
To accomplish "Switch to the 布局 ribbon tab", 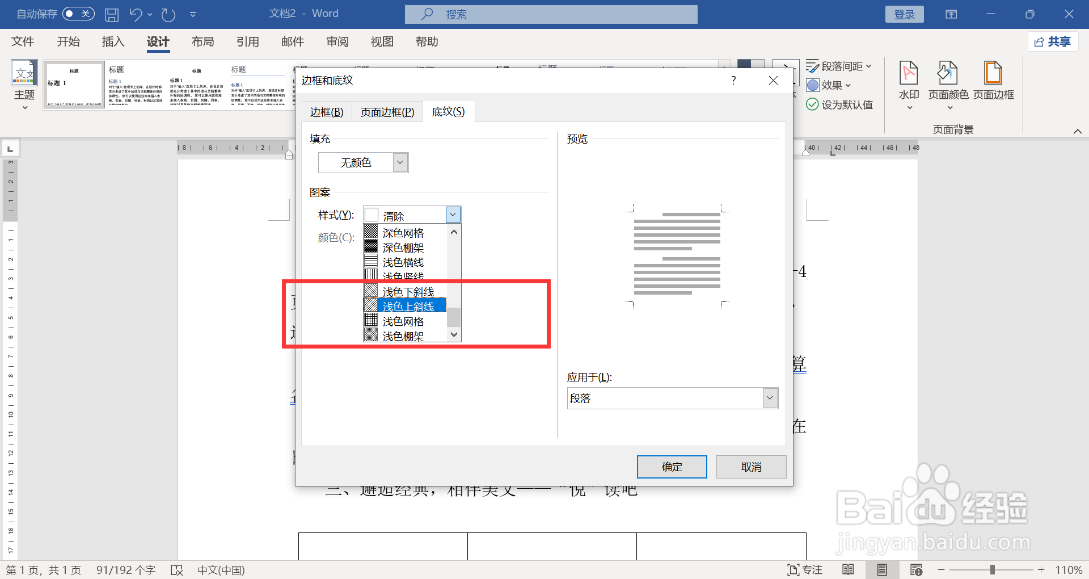I will 202,41.
